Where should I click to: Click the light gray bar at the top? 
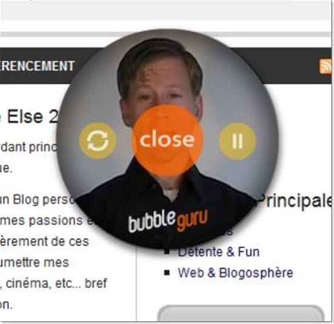[x=165, y=10]
